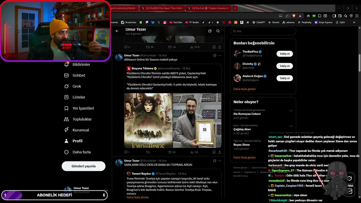Switch to X'te Carl Captain America tab

pyautogui.click(x=208, y=8)
